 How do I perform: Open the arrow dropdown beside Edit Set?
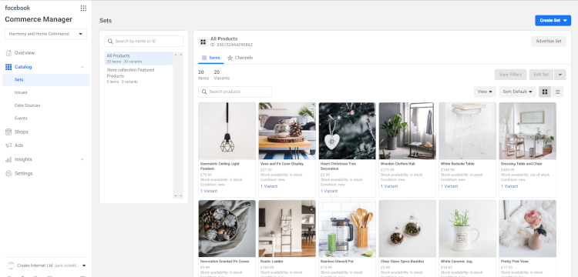560,75
